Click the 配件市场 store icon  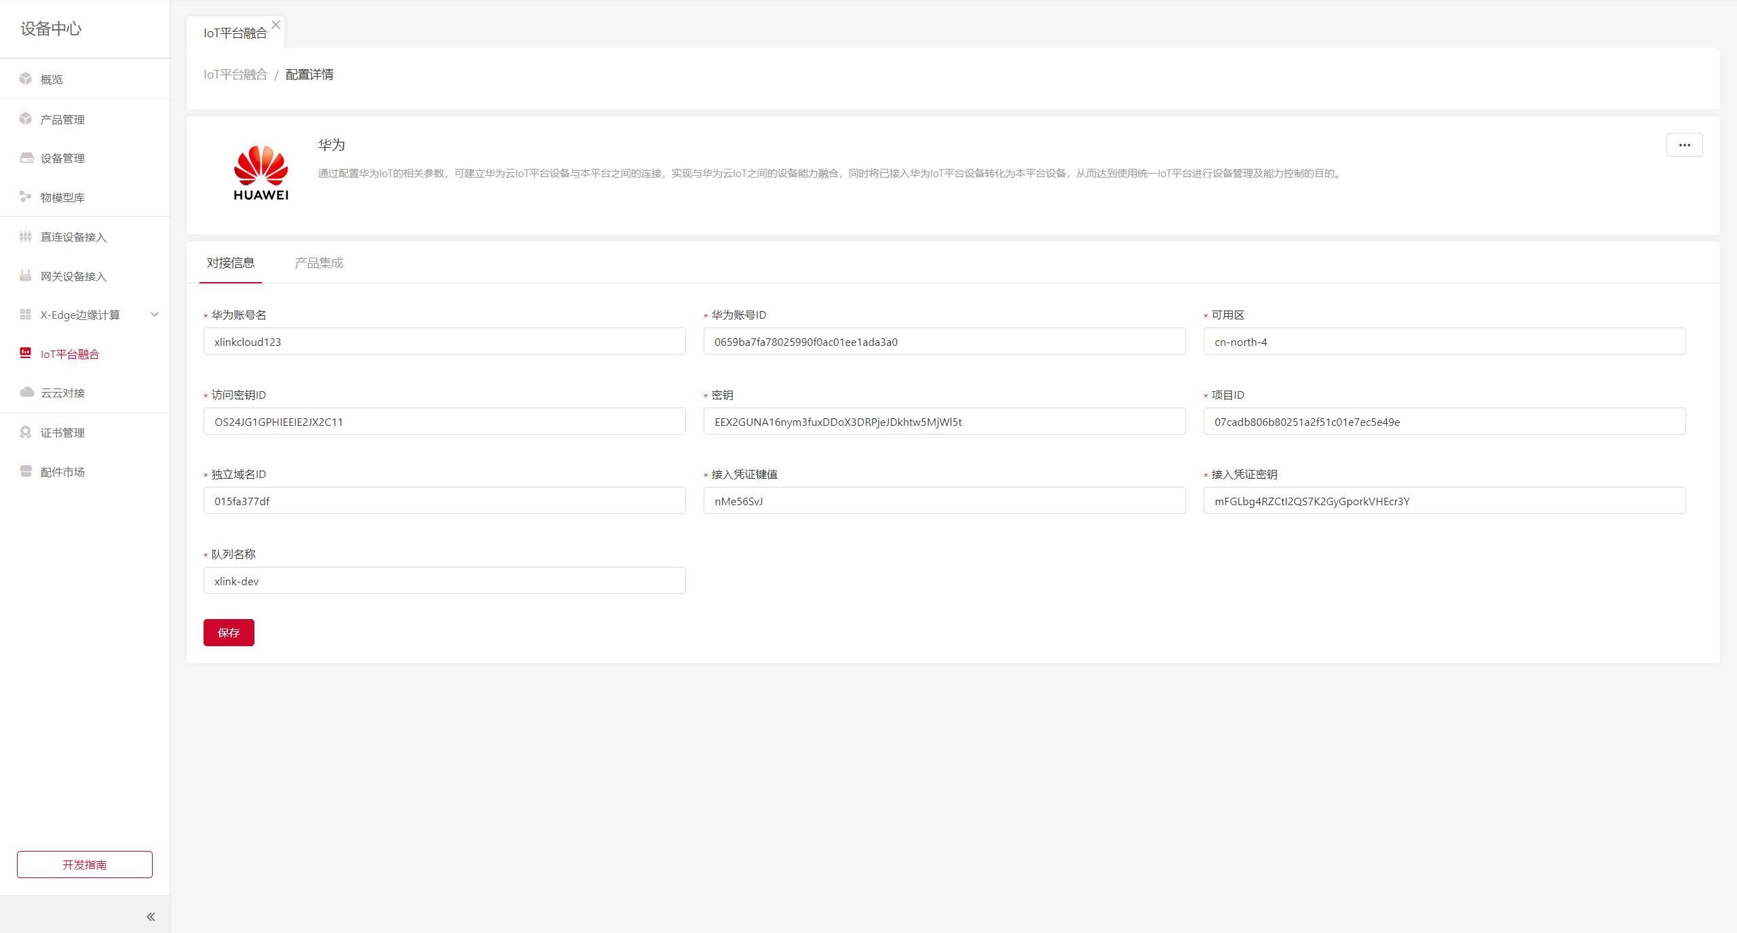point(26,471)
